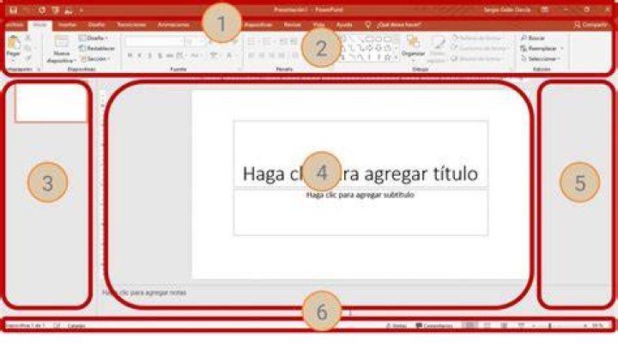The height and width of the screenshot is (344, 618).
Task: Open the Diseño ribbon tab
Action: (x=96, y=24)
